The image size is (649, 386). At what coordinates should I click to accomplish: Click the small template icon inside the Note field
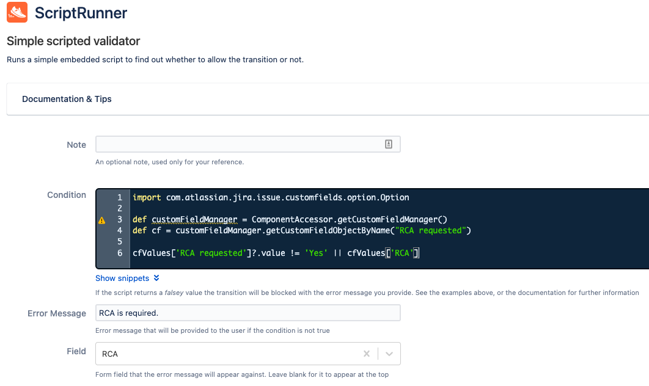[x=389, y=144]
